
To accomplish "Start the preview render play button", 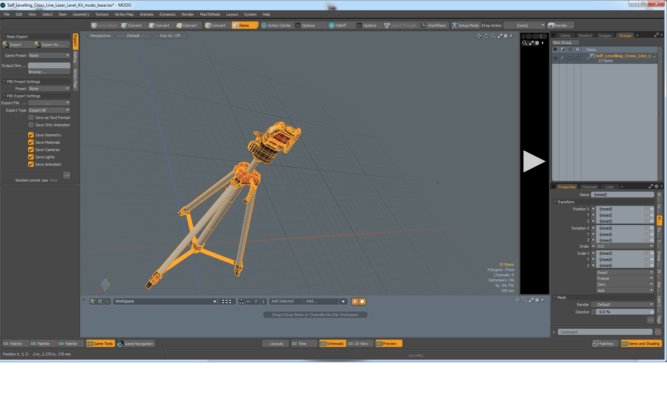I will [x=534, y=161].
